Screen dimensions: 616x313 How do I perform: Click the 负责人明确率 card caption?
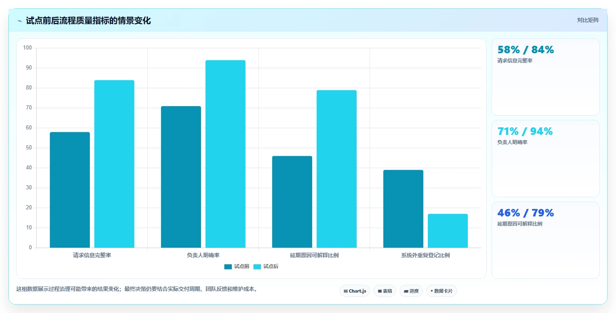coord(512,142)
